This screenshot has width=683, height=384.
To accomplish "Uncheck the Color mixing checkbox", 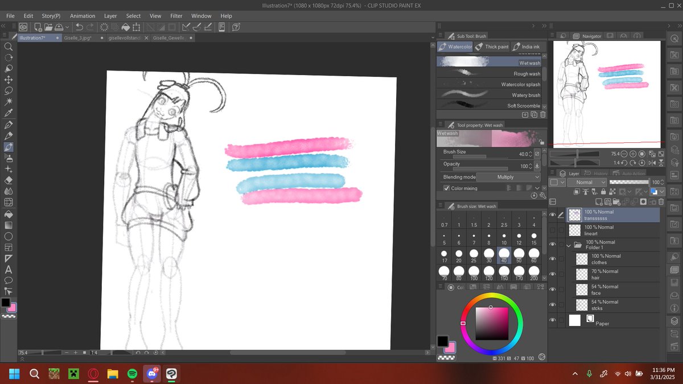I will pyautogui.click(x=447, y=188).
